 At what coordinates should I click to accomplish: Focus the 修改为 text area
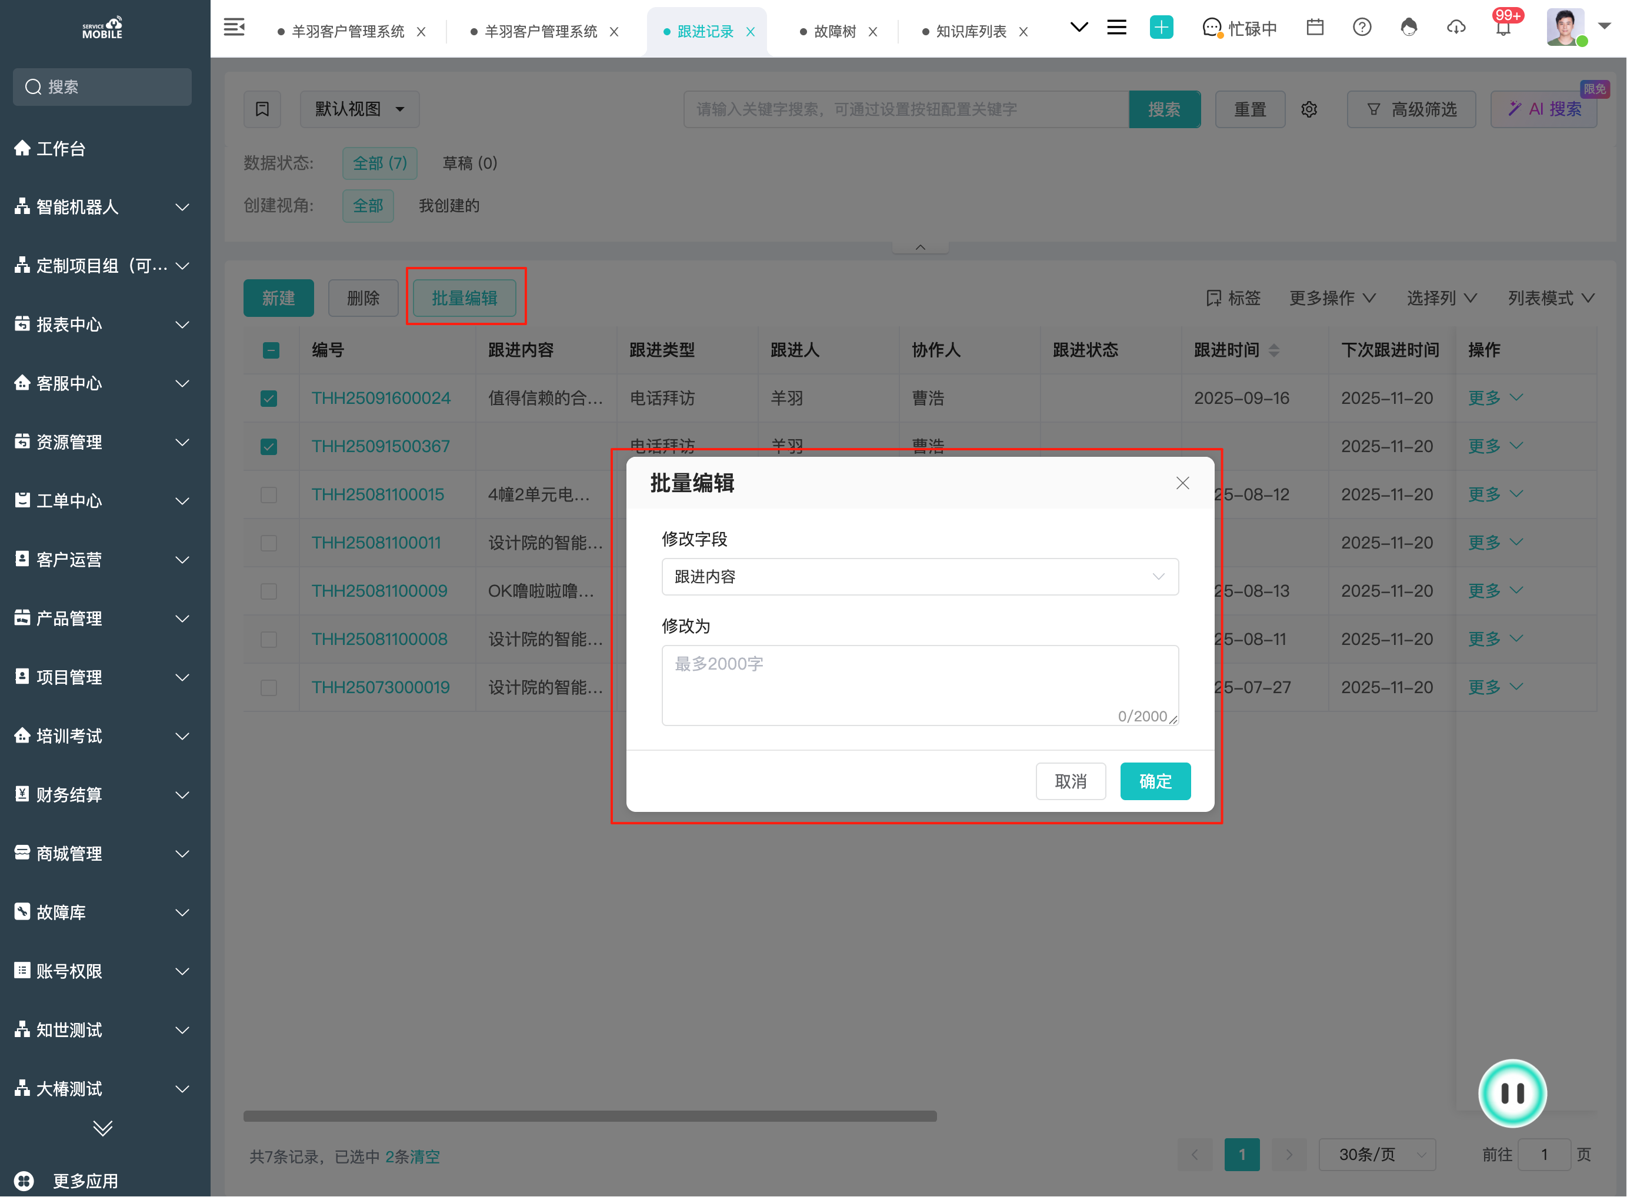pos(919,685)
